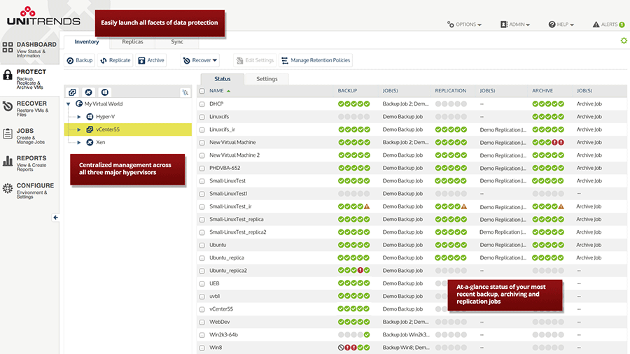The width and height of the screenshot is (630, 354).
Task: Click backup status icons for Small-LinuxTest_ir
Action: (353, 206)
